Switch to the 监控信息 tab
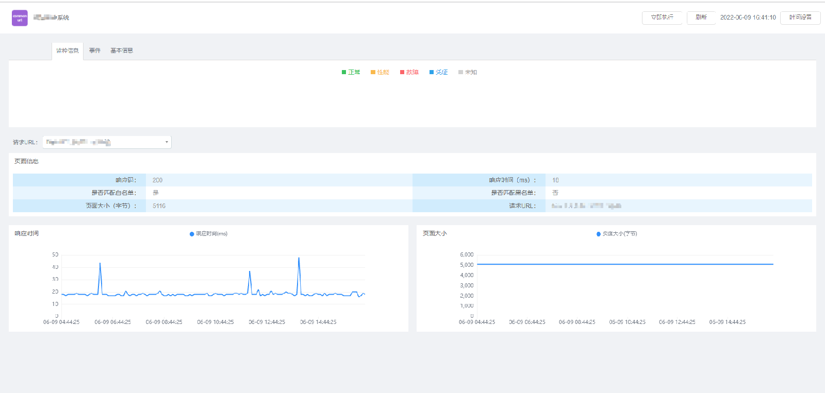Viewport: 825px width, 393px height. pos(68,50)
